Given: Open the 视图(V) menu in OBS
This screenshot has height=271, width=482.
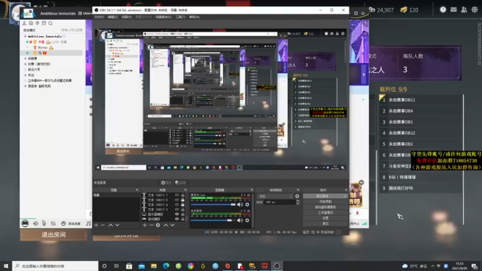Looking at the screenshot, I should [x=127, y=17].
